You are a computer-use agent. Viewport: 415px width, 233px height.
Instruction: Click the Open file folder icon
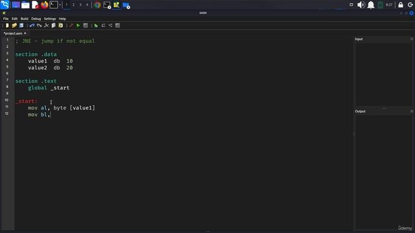[14, 25]
